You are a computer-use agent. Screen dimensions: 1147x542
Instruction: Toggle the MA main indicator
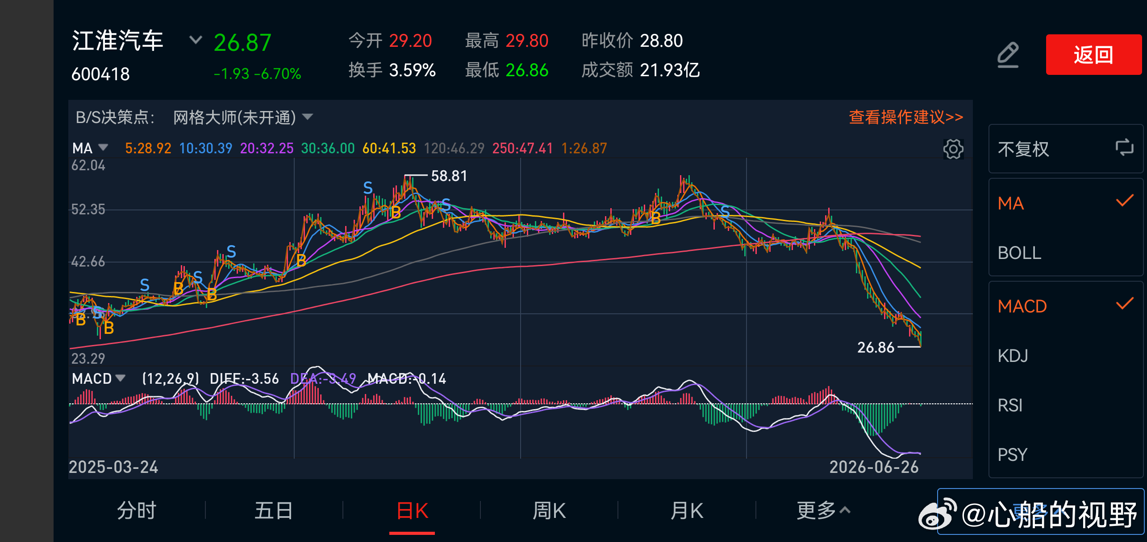(1065, 203)
